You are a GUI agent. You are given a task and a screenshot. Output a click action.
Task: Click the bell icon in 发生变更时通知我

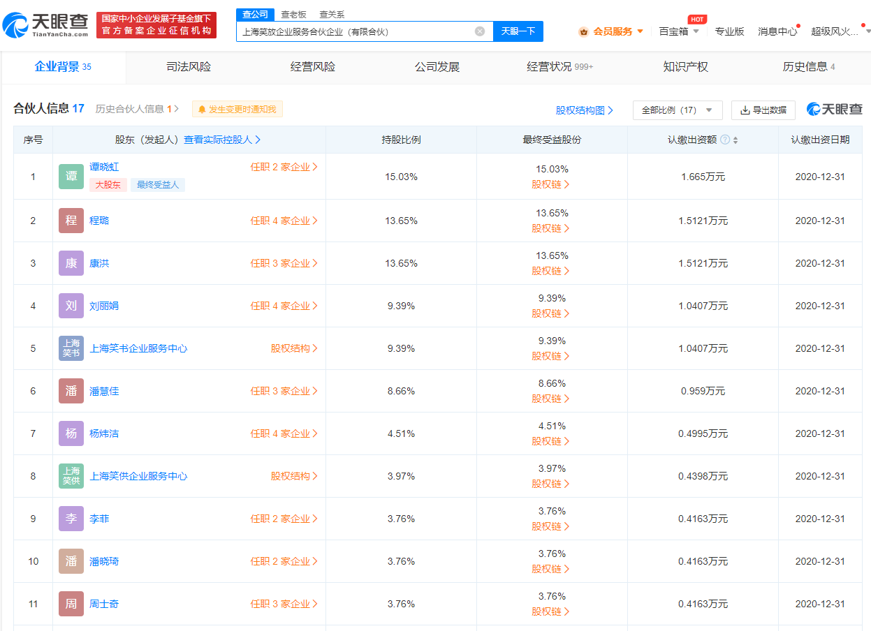[202, 109]
